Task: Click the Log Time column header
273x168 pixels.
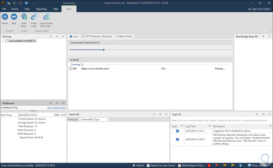Action: coord(198,126)
